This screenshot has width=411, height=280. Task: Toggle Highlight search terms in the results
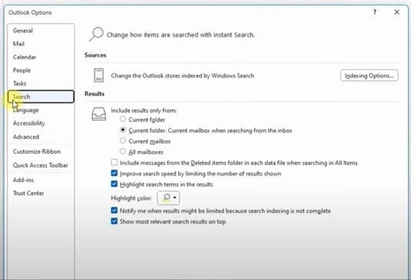click(x=114, y=184)
